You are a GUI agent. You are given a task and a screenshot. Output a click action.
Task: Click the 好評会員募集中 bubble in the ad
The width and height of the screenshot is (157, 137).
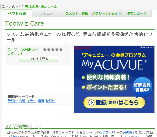(142, 87)
